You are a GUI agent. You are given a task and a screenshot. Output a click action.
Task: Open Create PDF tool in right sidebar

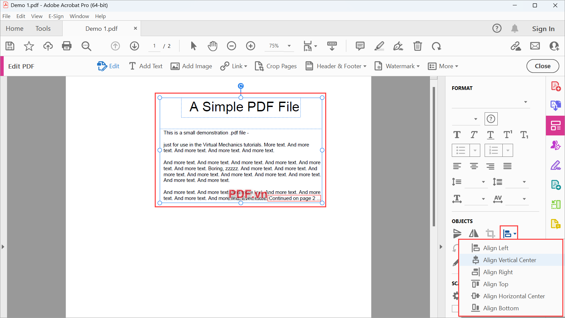[556, 86]
